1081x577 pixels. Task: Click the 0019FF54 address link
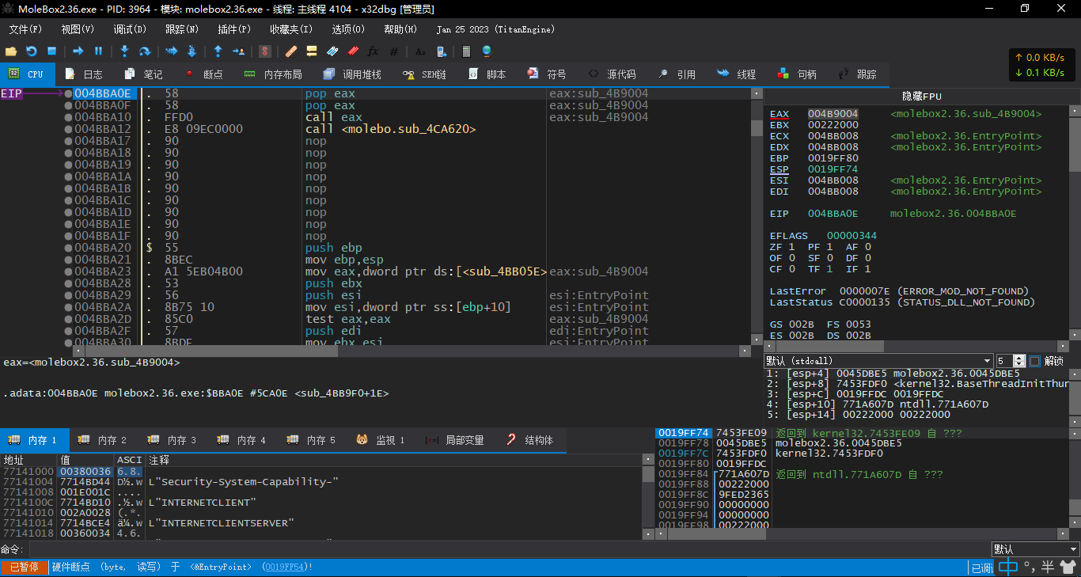point(286,567)
